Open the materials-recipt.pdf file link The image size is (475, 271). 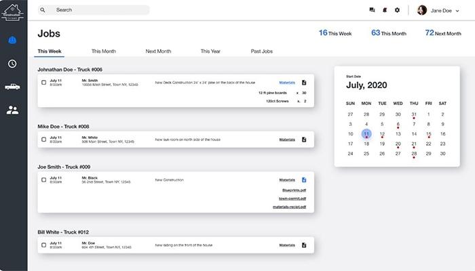(x=289, y=207)
